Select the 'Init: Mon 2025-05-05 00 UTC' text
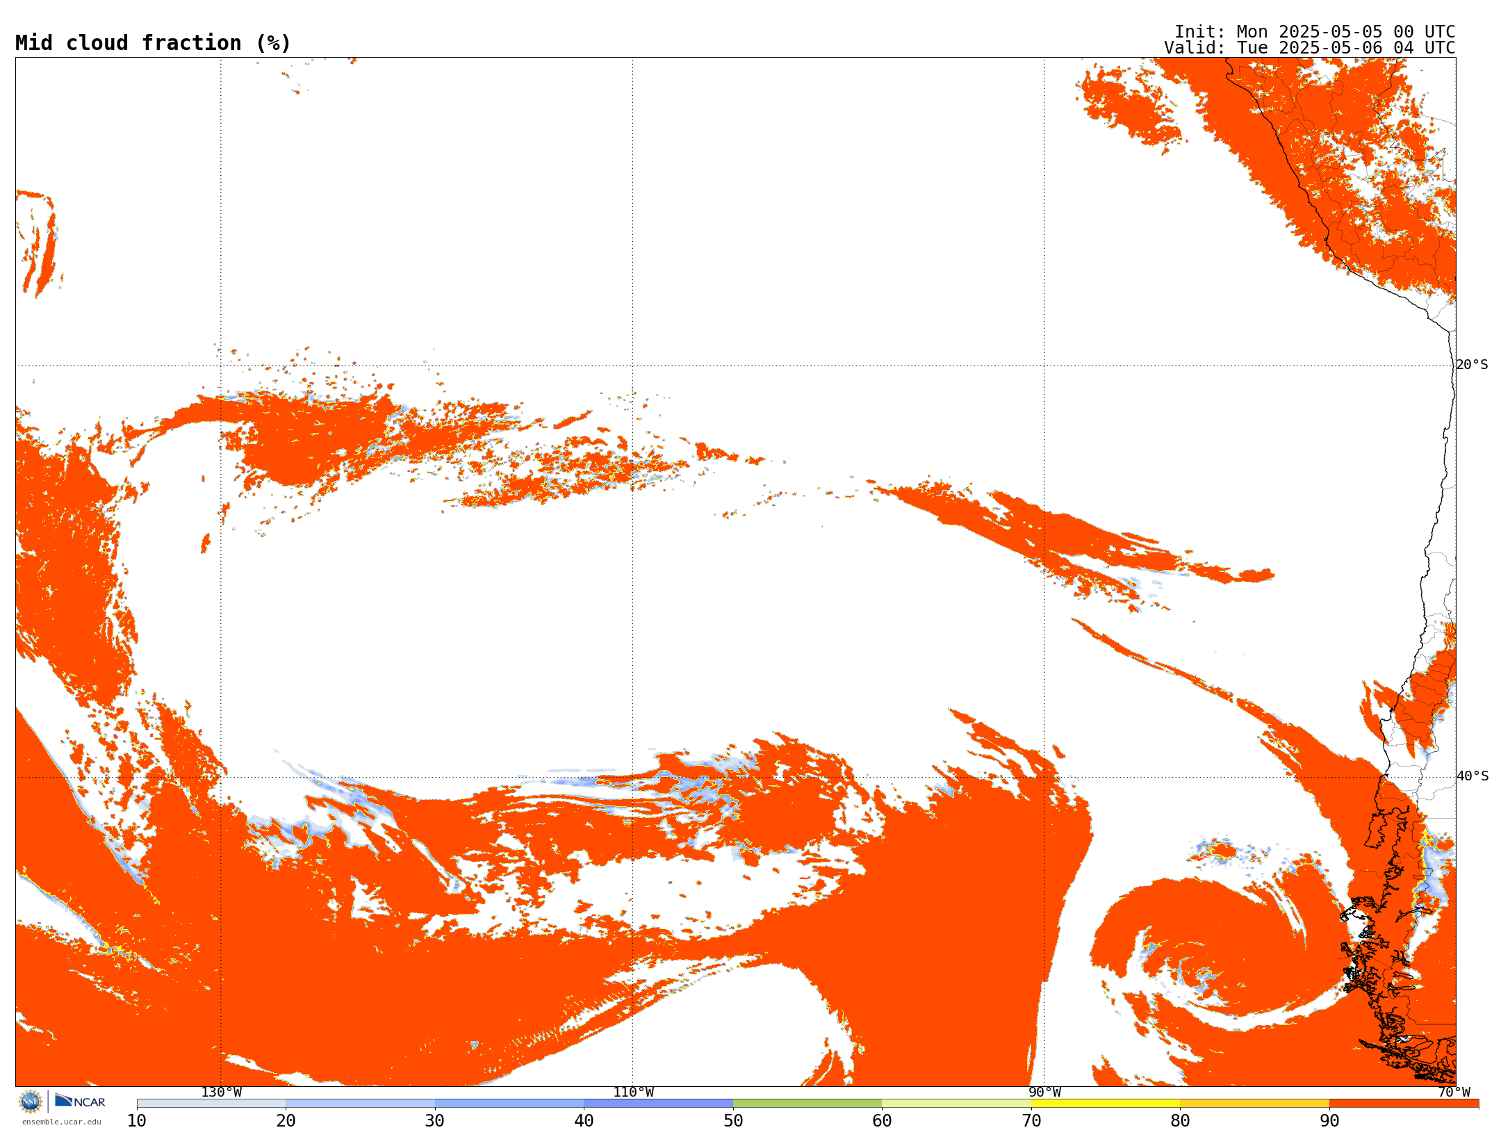Image resolution: width=1501 pixels, height=1130 pixels. [x=1315, y=32]
